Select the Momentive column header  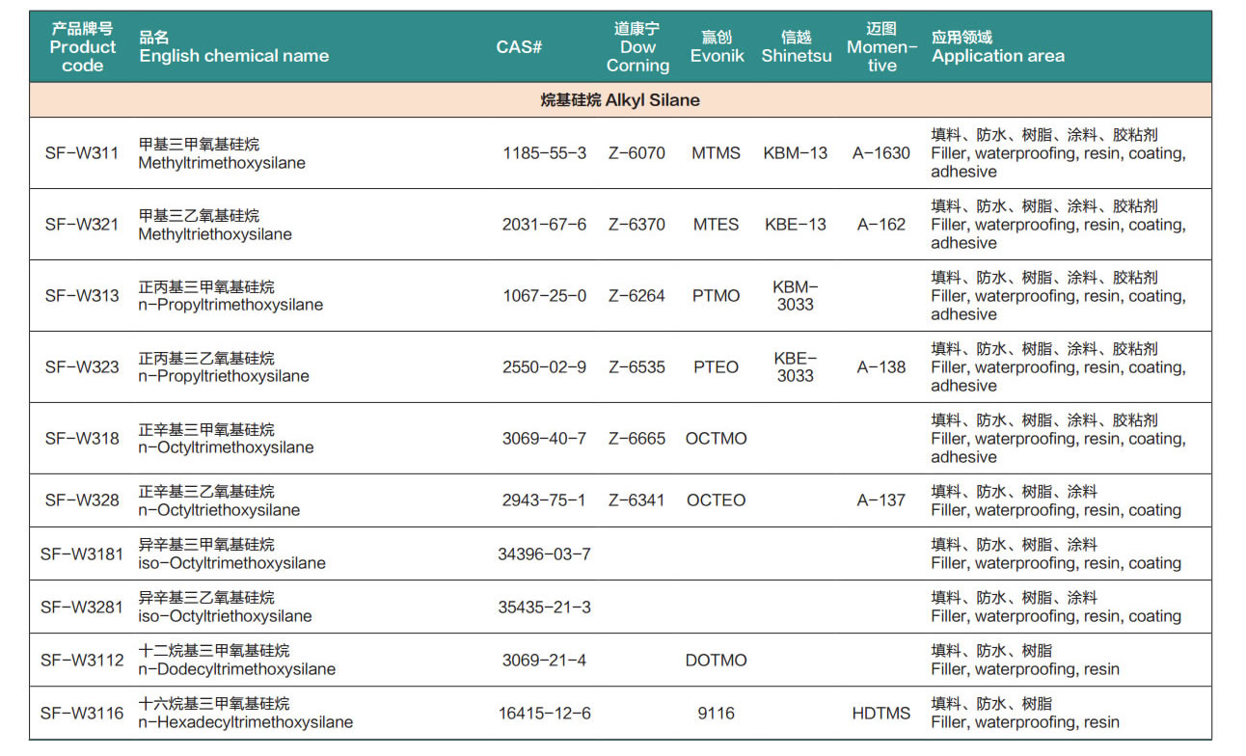point(881,47)
